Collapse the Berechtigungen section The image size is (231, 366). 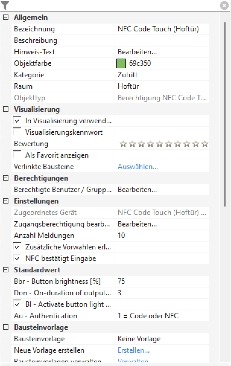point(5,178)
